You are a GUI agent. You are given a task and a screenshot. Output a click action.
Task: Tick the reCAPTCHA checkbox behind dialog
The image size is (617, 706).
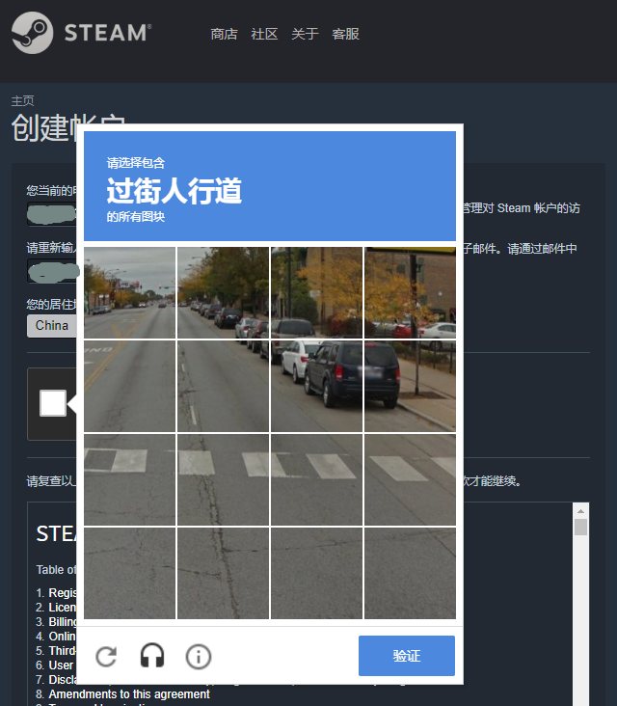(x=53, y=403)
